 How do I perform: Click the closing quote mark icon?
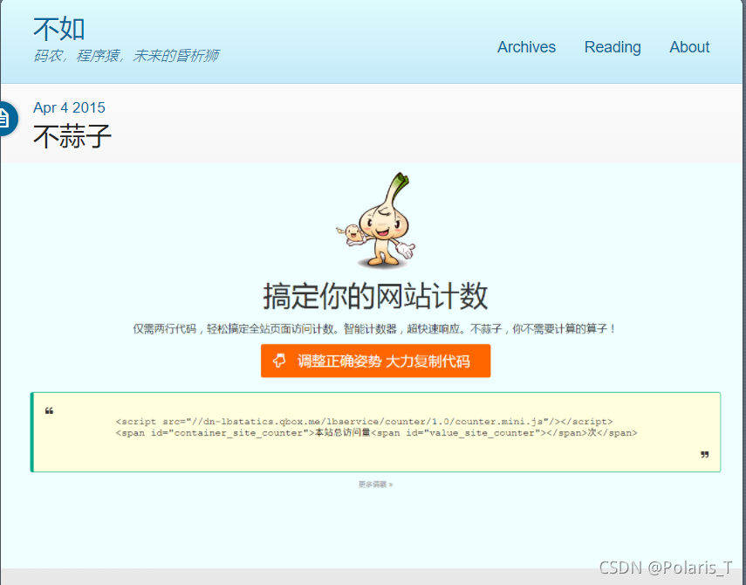click(x=705, y=455)
